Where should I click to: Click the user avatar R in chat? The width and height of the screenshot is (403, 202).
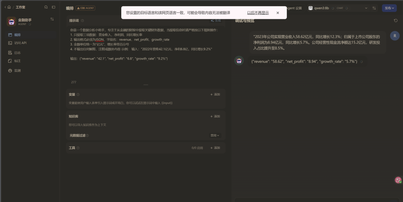click(x=395, y=36)
